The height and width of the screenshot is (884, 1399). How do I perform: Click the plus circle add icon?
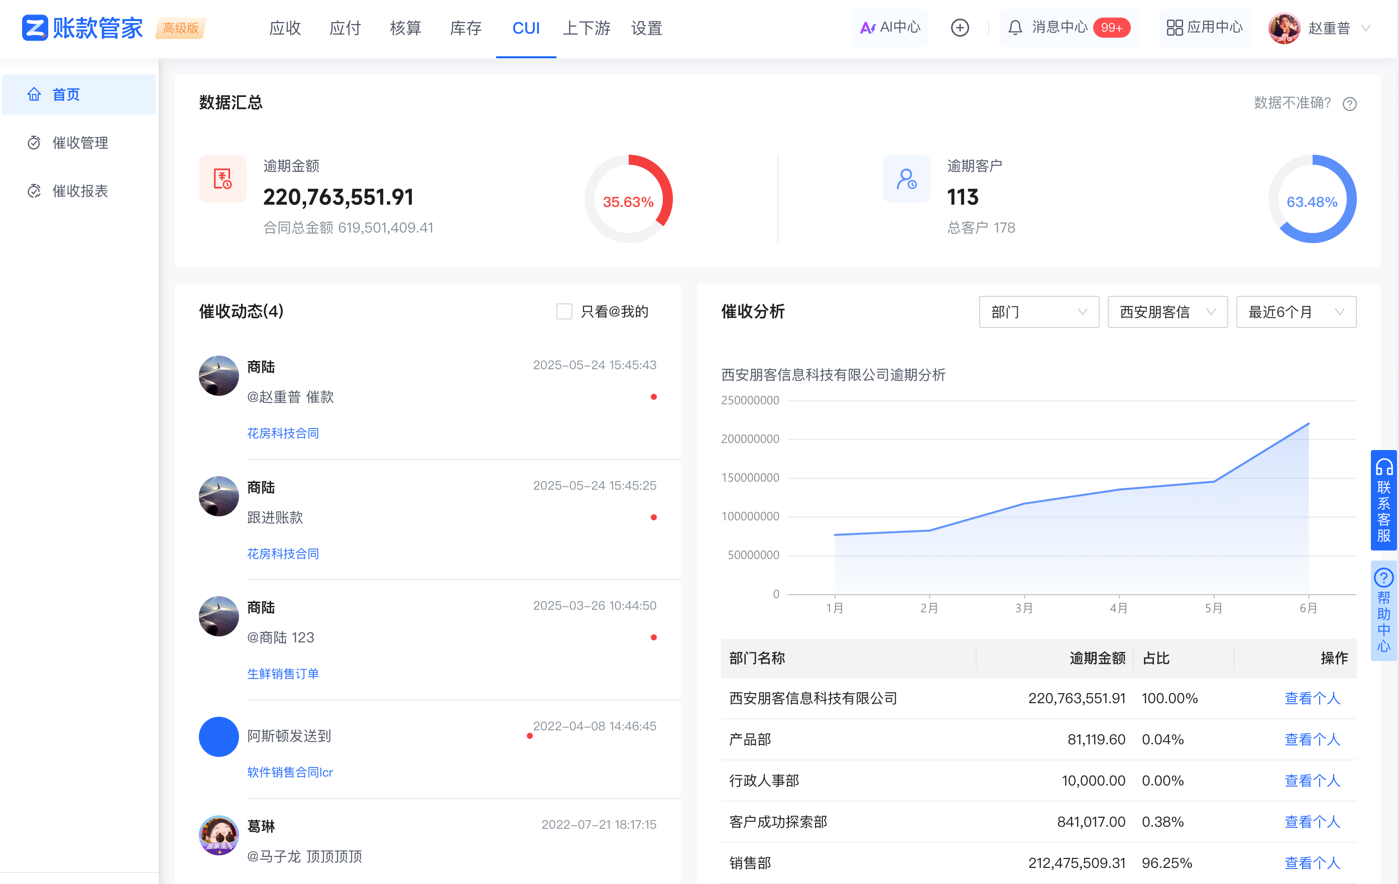coord(959,28)
